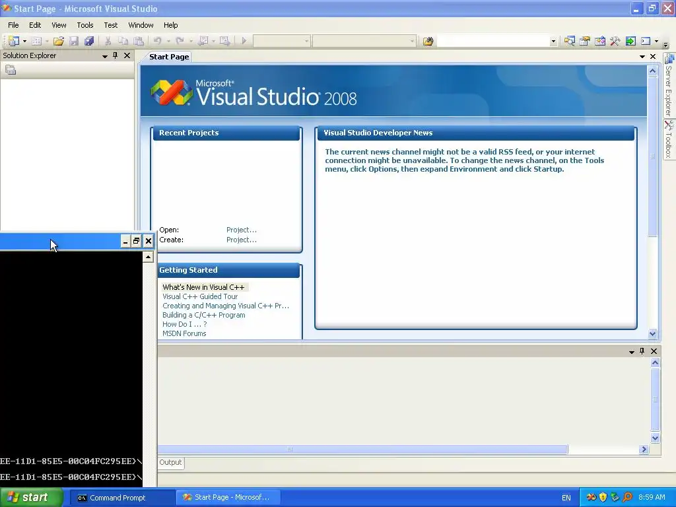Click Command Prompt window scroll up arrow
676x507 pixels.
coord(148,257)
